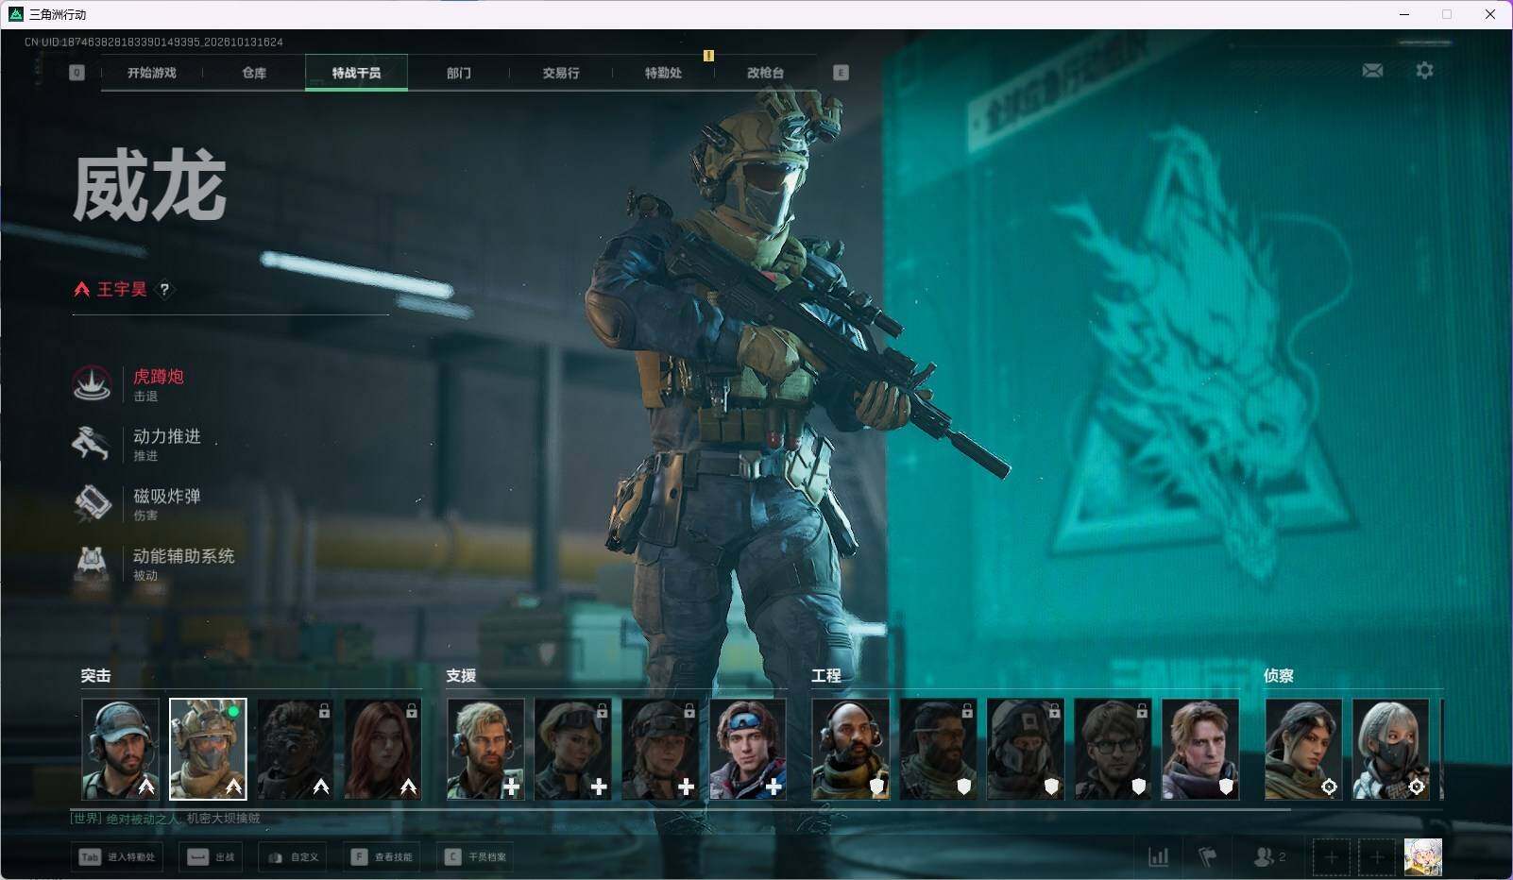
Task: Click the question mark beside 王宇昊
Action: pos(164,290)
